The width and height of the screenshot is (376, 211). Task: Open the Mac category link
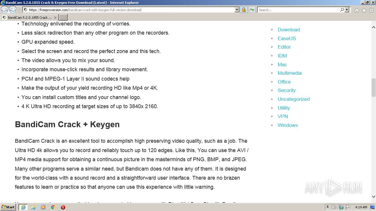pos(282,64)
